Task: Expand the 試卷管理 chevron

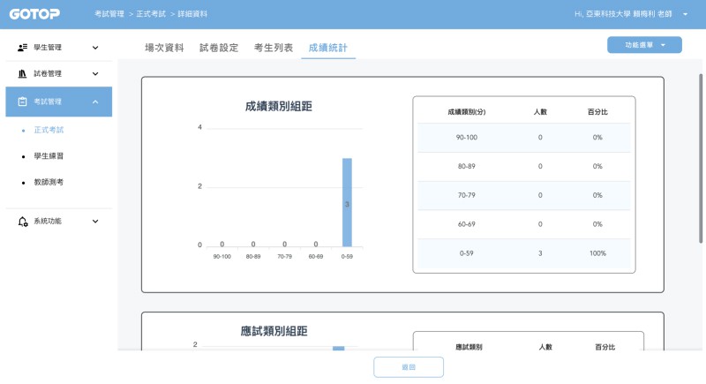Action: [95, 74]
